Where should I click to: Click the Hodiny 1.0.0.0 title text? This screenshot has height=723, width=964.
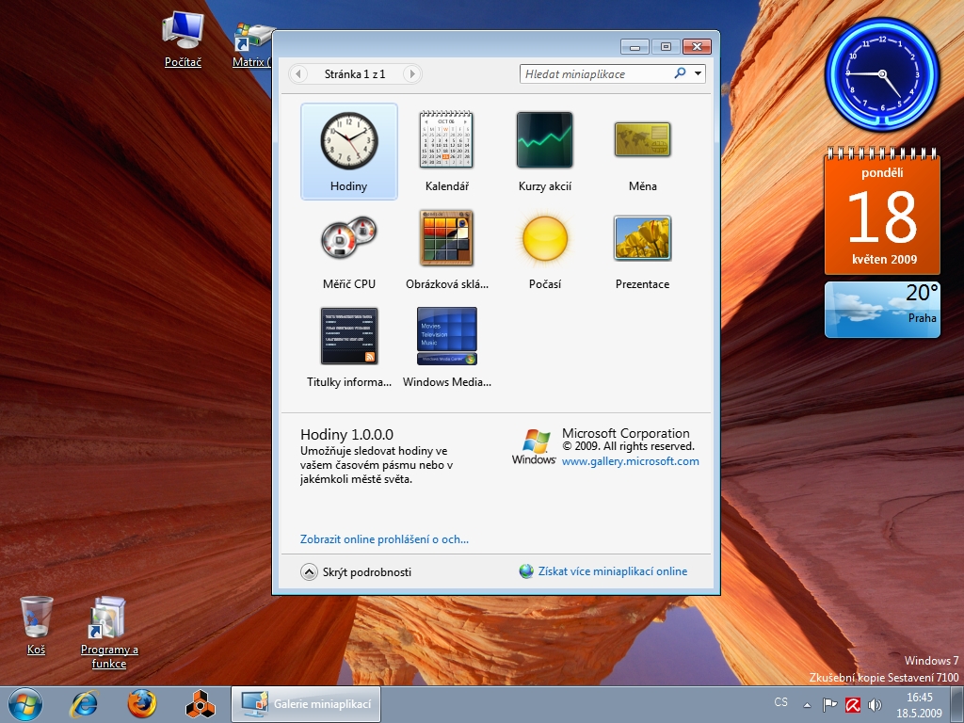(346, 435)
